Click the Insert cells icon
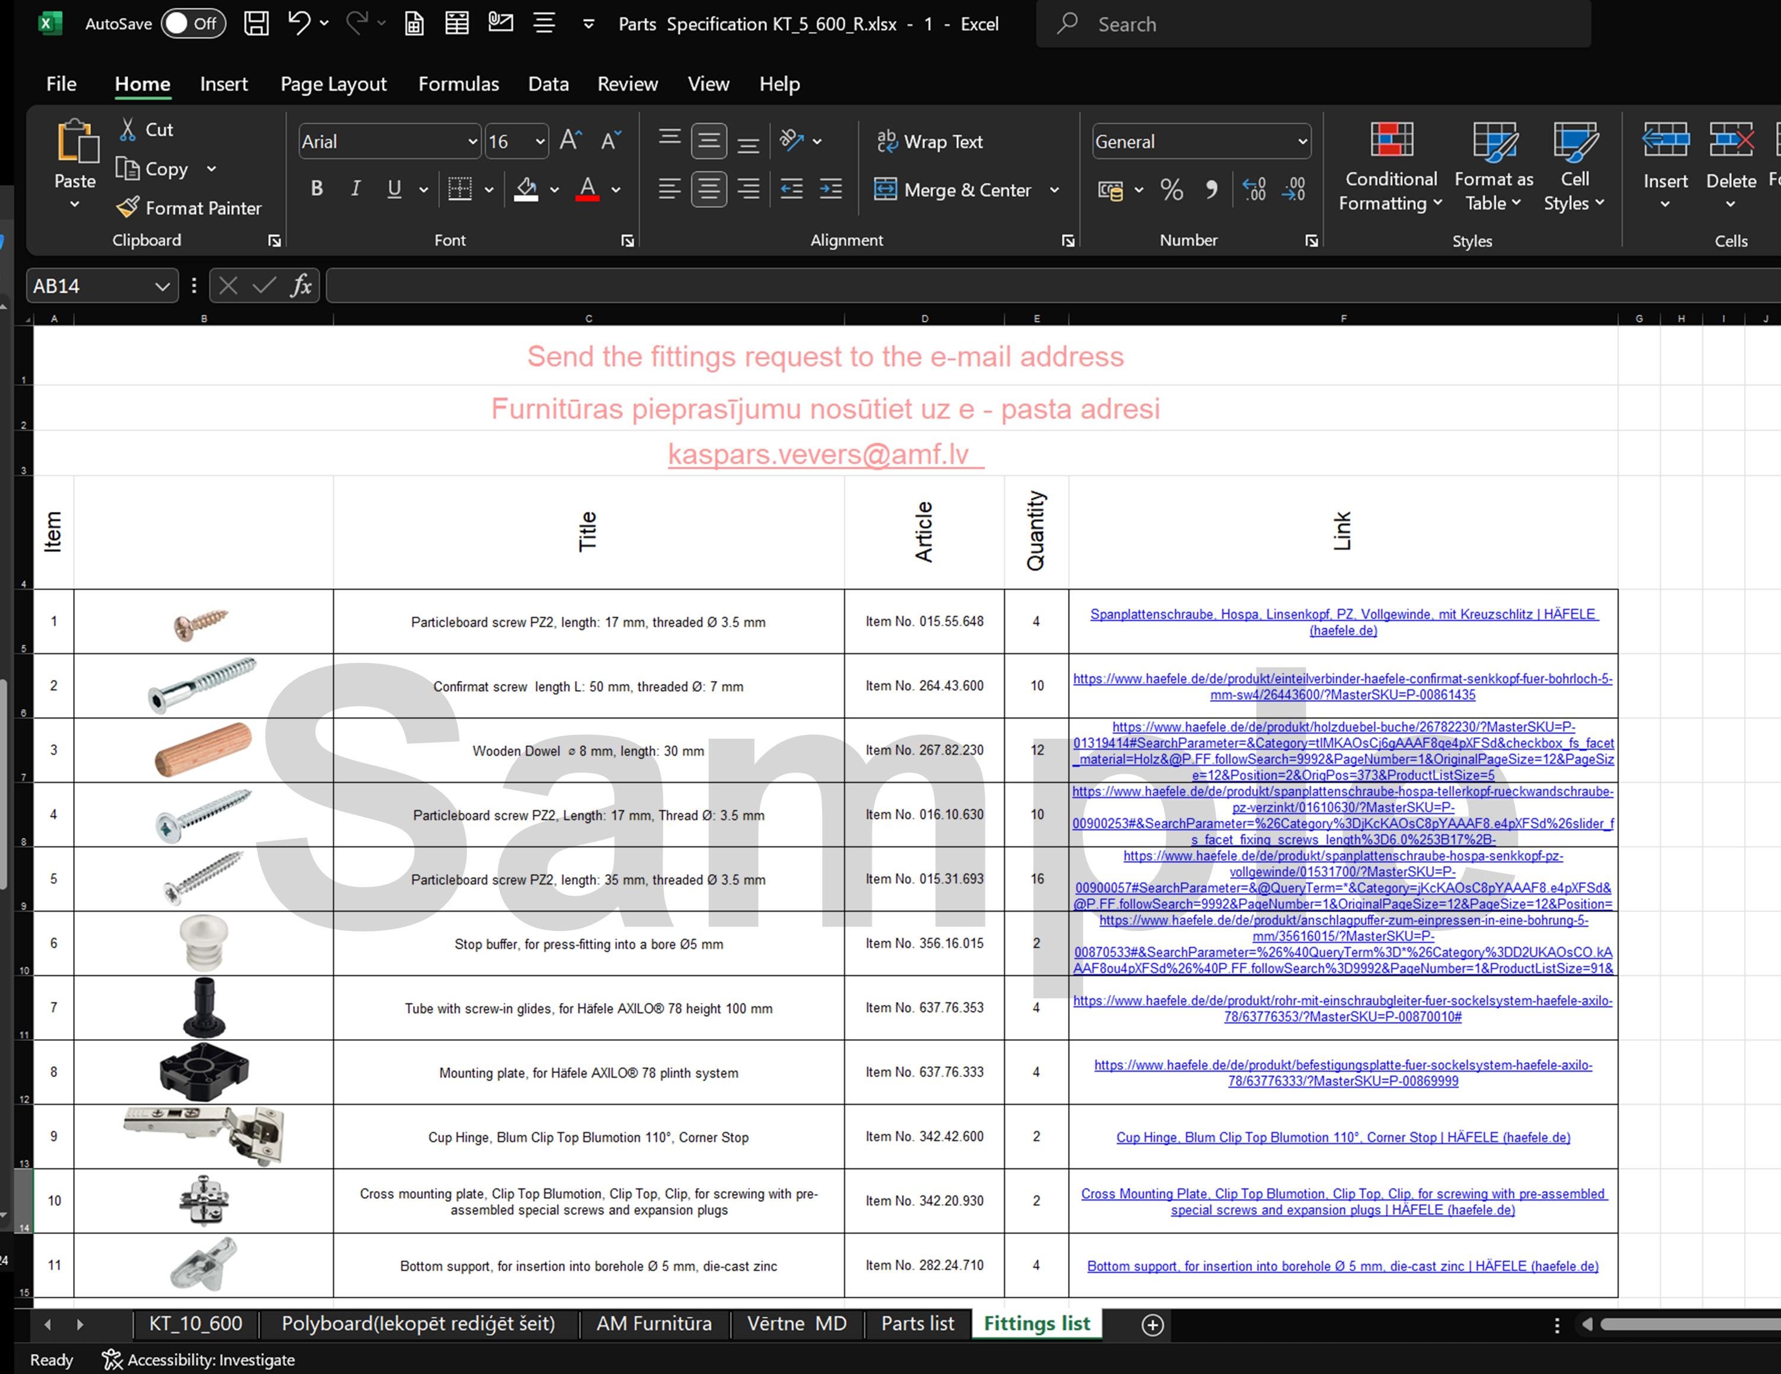 point(1665,140)
